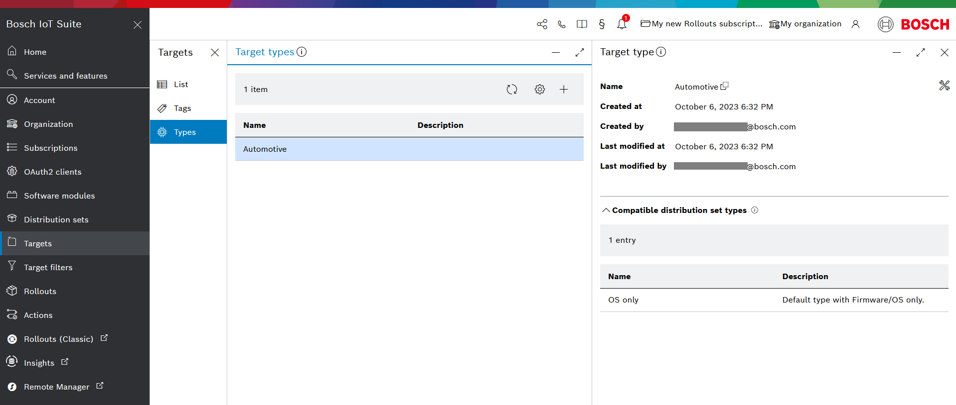Open the documentation book icon

(x=582, y=24)
